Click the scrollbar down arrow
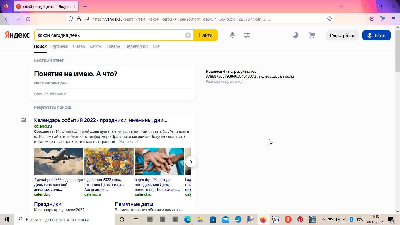 click(x=398, y=211)
